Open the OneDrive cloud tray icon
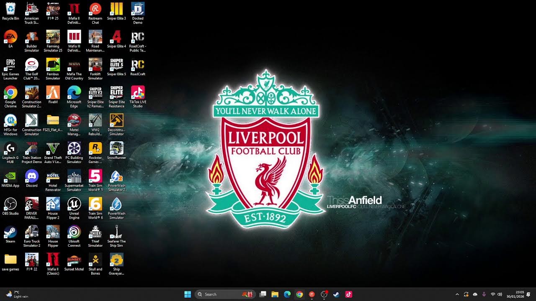536x301 pixels. pos(475,294)
